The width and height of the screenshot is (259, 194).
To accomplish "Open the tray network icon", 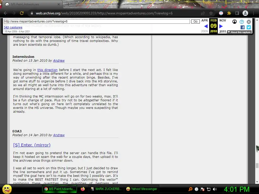I will pyautogui.click(x=209, y=189).
